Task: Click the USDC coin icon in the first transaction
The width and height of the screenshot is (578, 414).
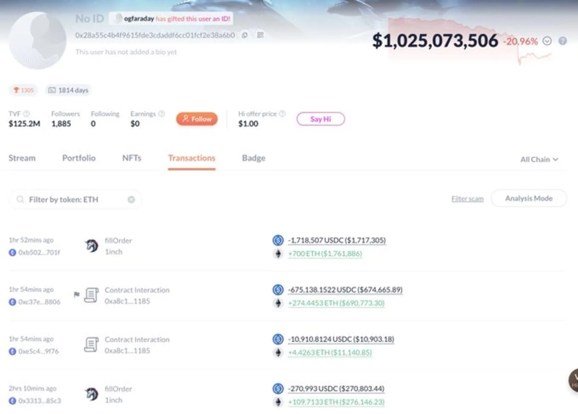Action: (x=277, y=240)
